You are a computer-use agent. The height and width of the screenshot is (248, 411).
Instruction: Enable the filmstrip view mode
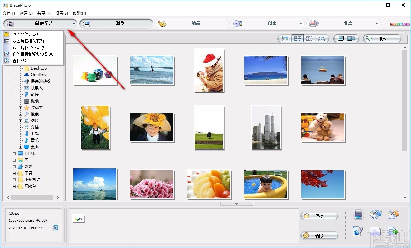322,38
